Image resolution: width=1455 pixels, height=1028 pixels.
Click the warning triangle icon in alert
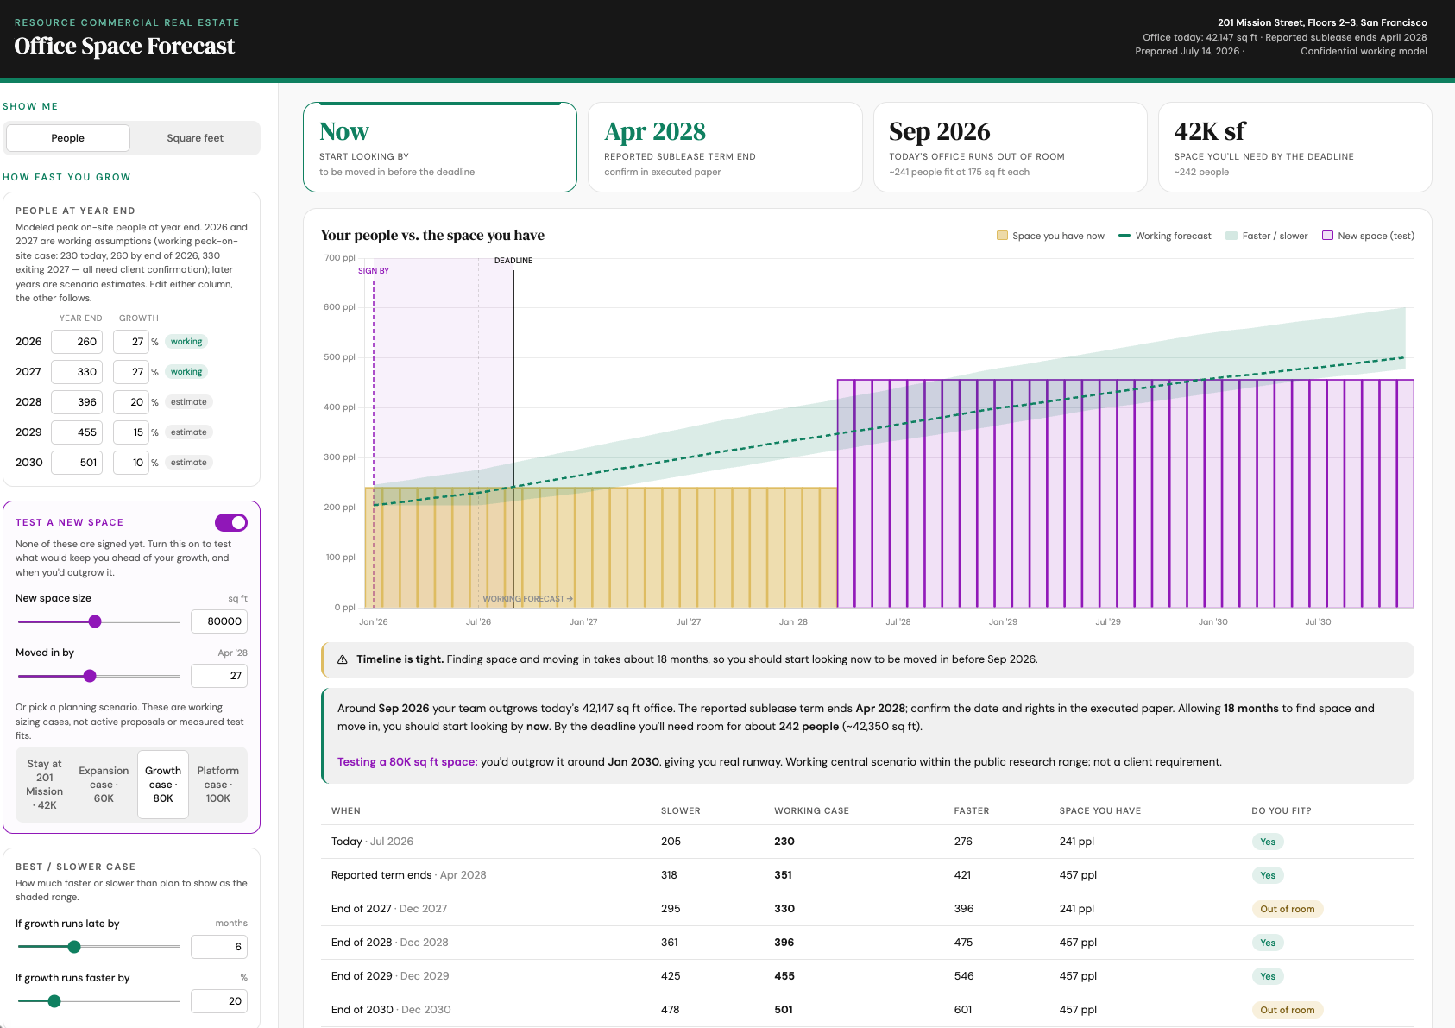pos(343,659)
